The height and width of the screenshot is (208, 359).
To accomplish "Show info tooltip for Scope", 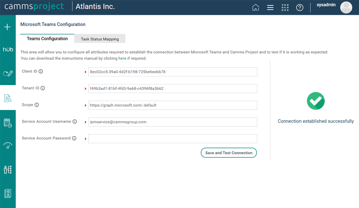I will pos(37,105).
